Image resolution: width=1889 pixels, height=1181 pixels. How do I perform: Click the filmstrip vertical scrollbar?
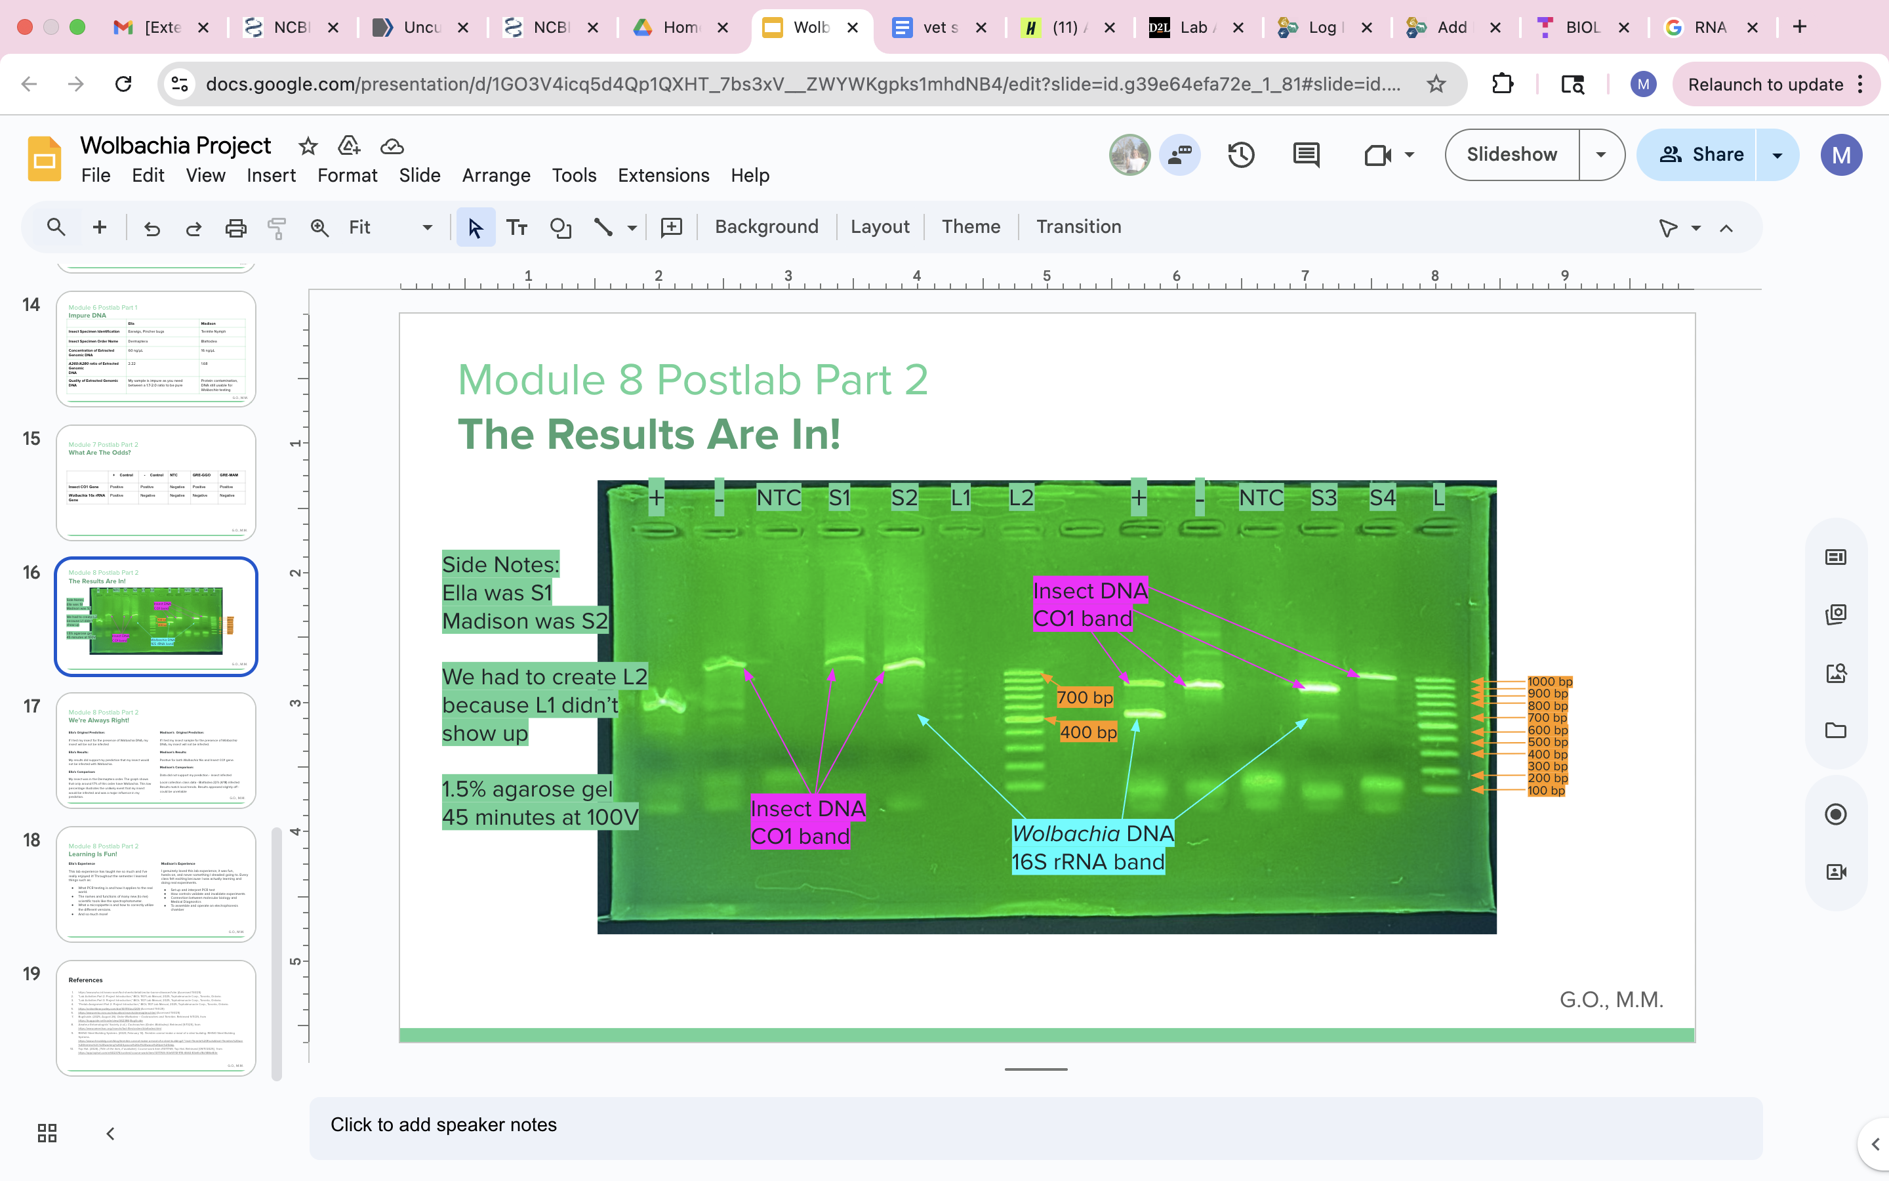tap(276, 953)
